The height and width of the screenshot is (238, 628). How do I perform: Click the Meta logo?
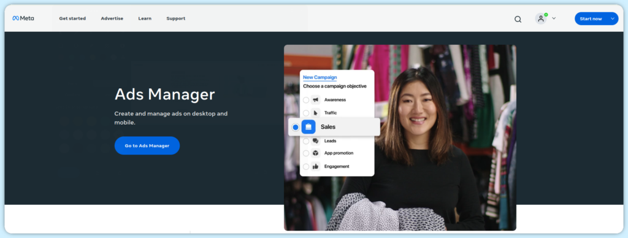click(x=23, y=18)
